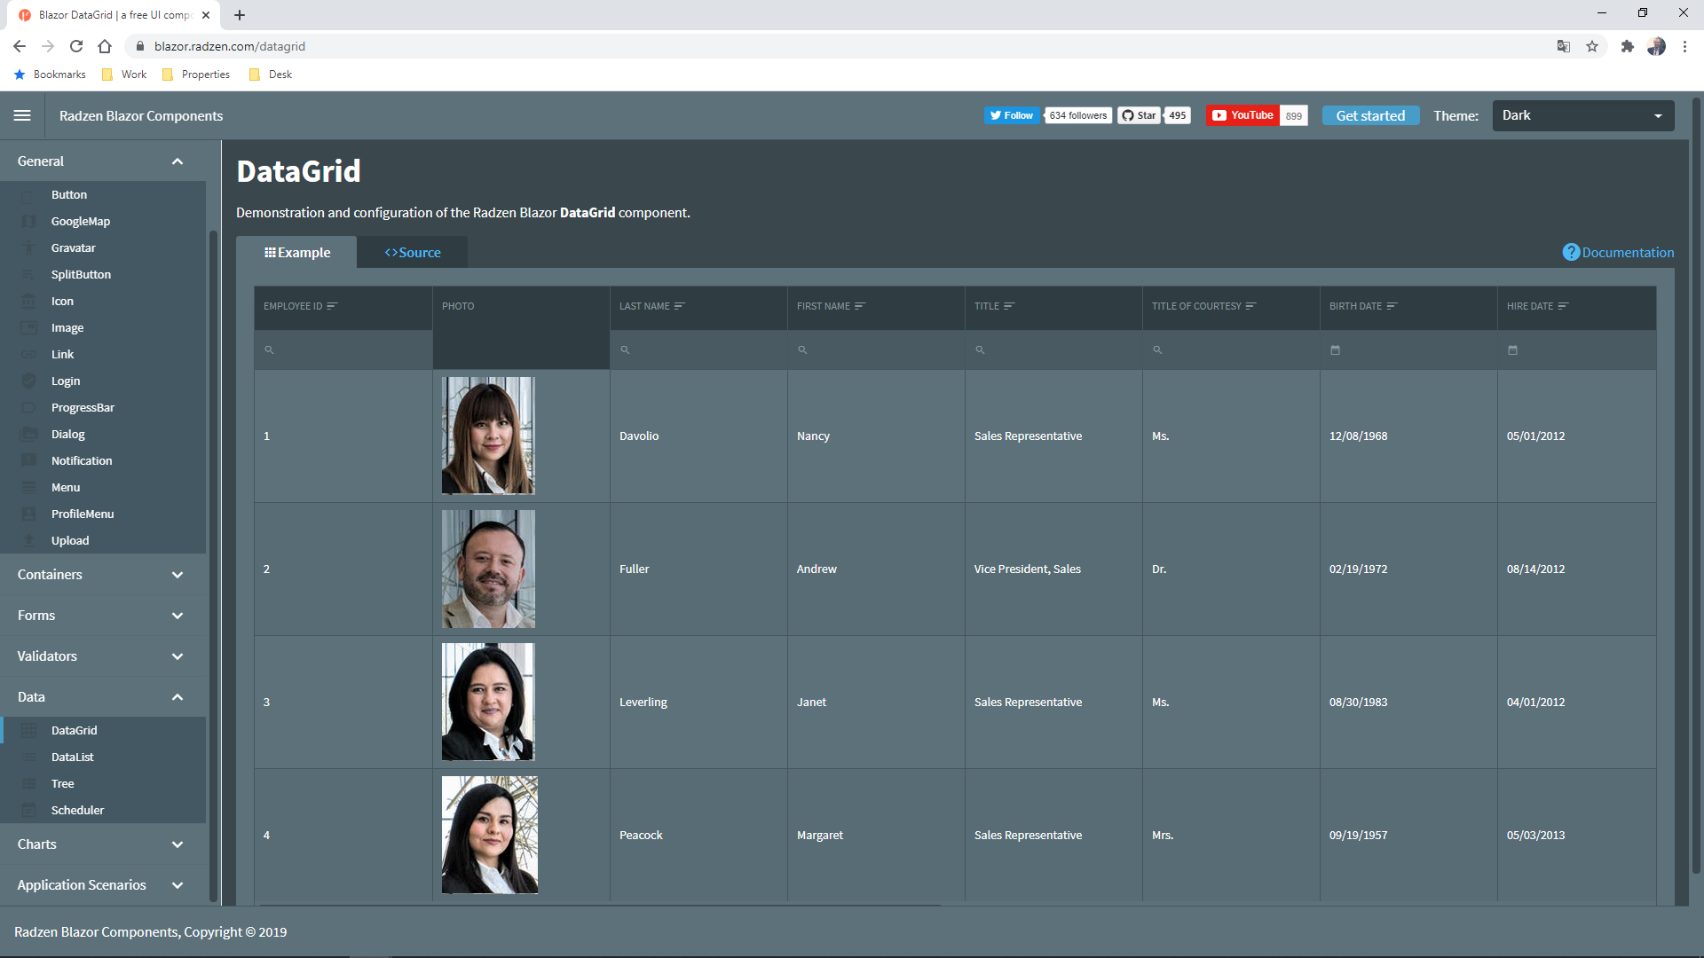Click the search icon in Last Name filter
The image size is (1704, 958).
[626, 349]
